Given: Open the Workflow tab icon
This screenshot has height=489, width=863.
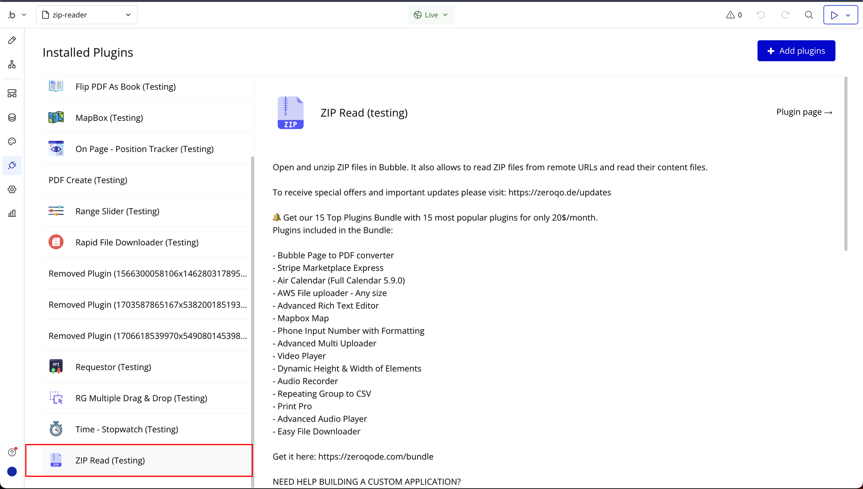Looking at the screenshot, I should [x=12, y=64].
